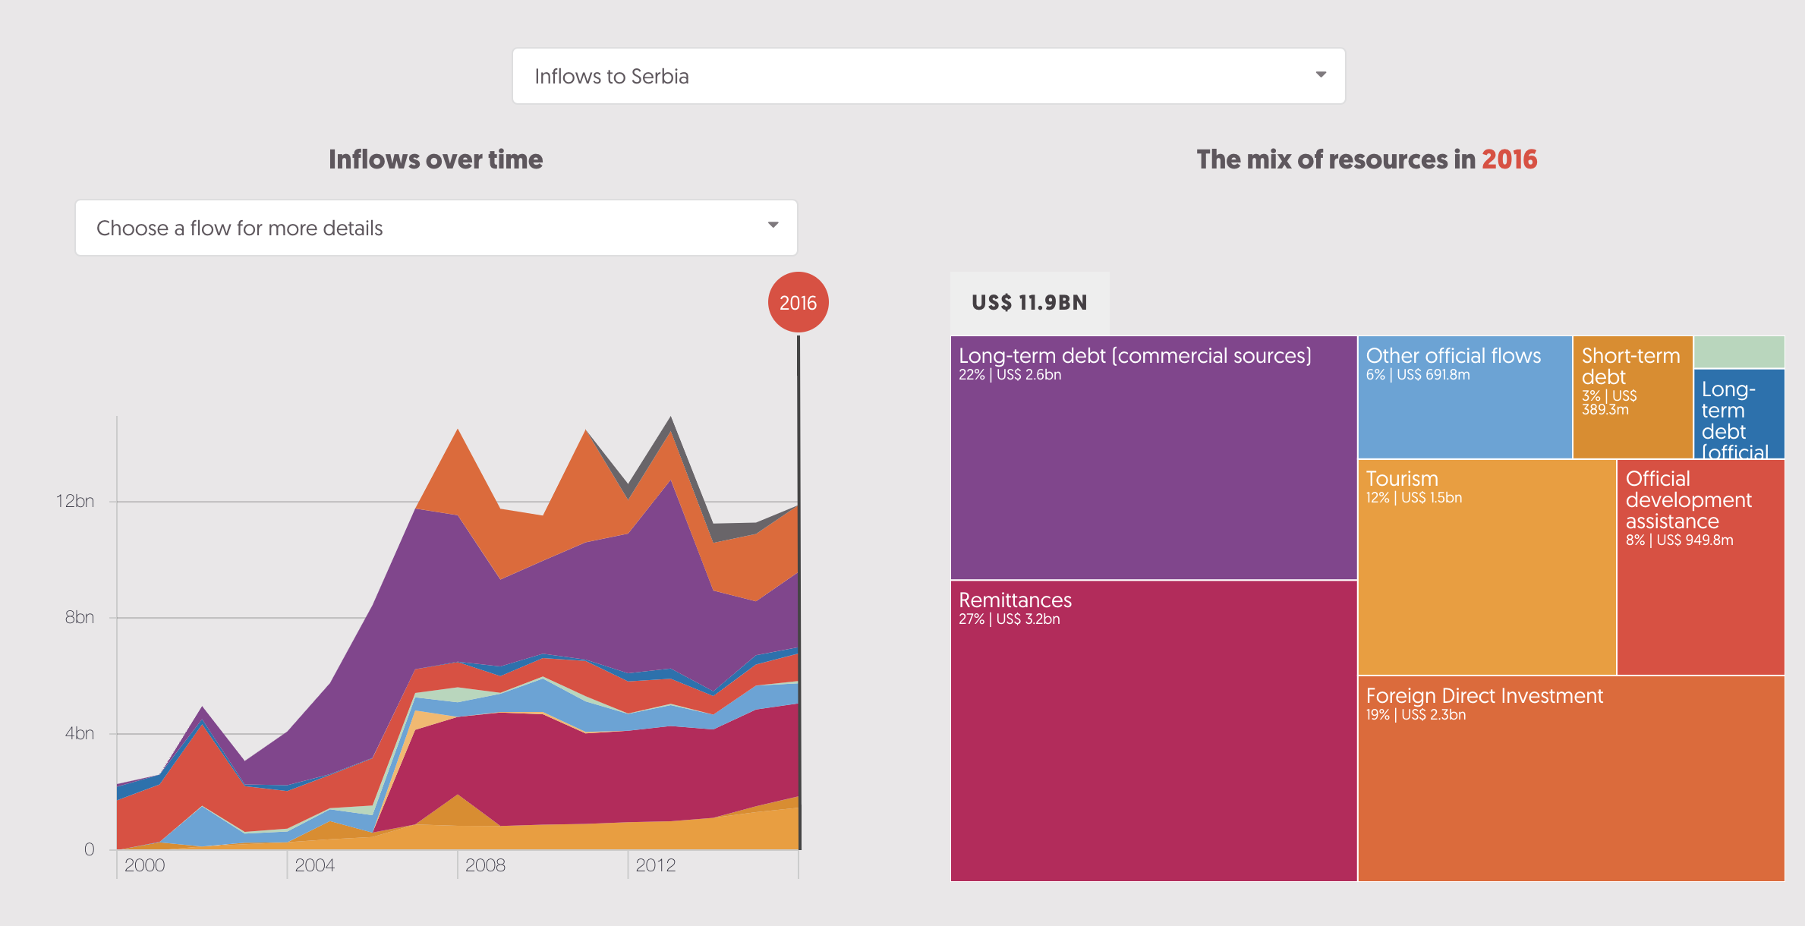The image size is (1805, 926).
Task: Click the arrow on flow selector
Action: tap(773, 225)
